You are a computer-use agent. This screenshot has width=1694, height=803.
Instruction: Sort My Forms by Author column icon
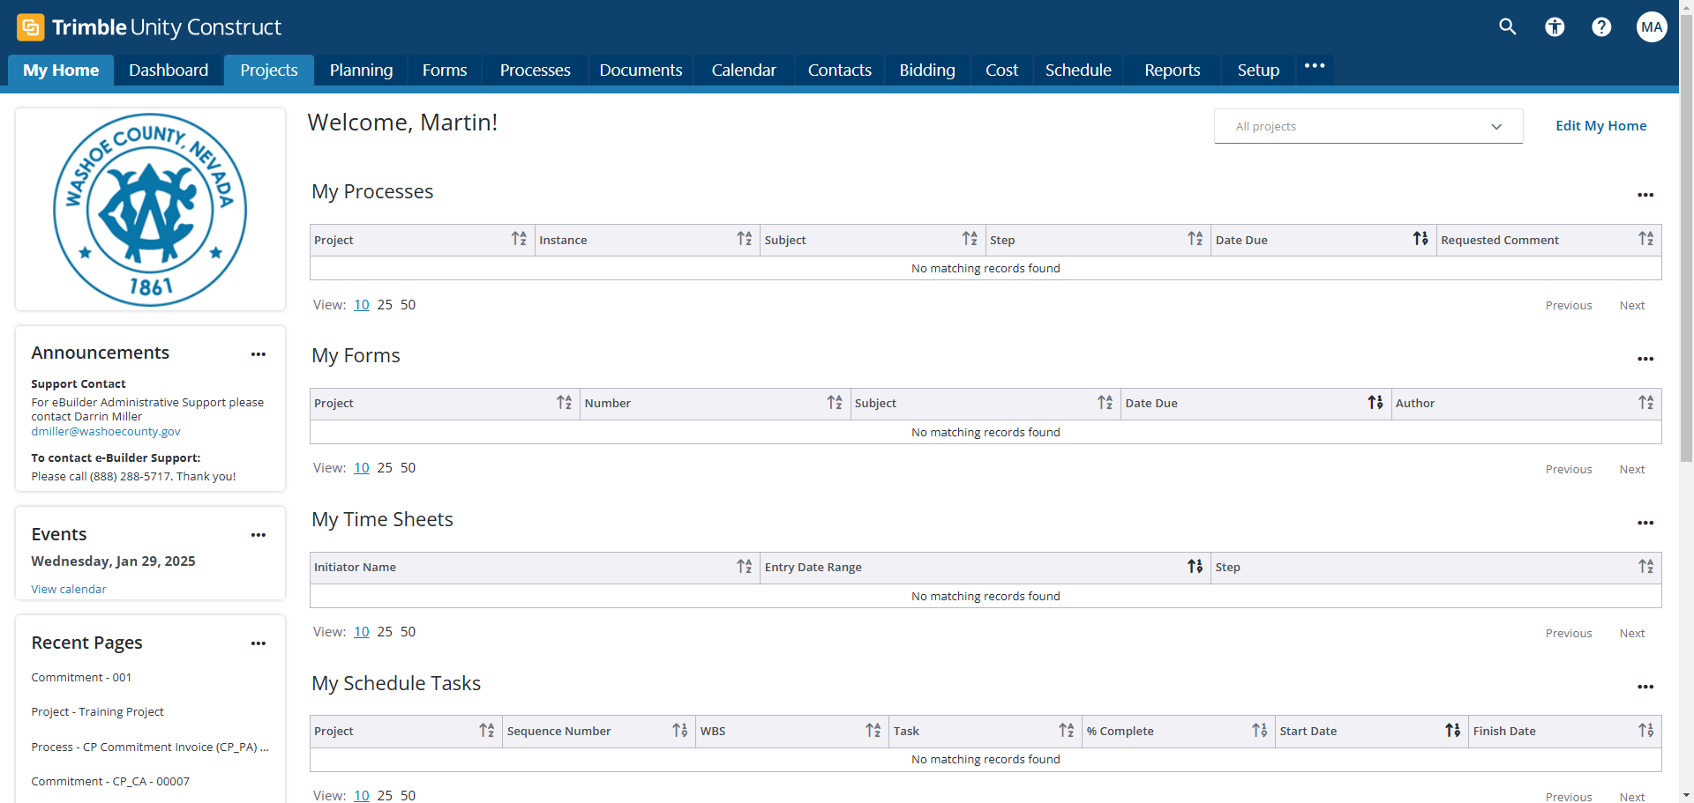pyautogui.click(x=1646, y=403)
